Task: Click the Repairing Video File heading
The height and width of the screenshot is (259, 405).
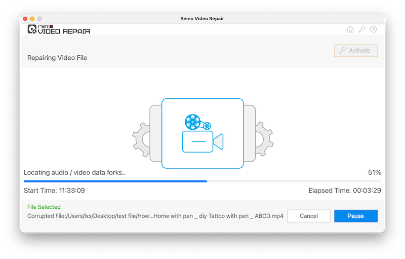Action: [57, 58]
